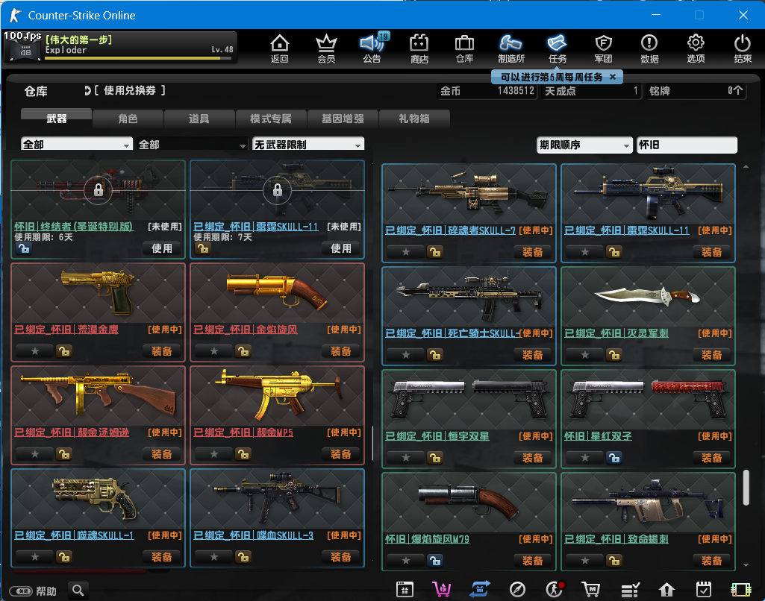Click the right inventory scrollbar thumb
Viewport: 765px width, 601px height.
point(746,488)
